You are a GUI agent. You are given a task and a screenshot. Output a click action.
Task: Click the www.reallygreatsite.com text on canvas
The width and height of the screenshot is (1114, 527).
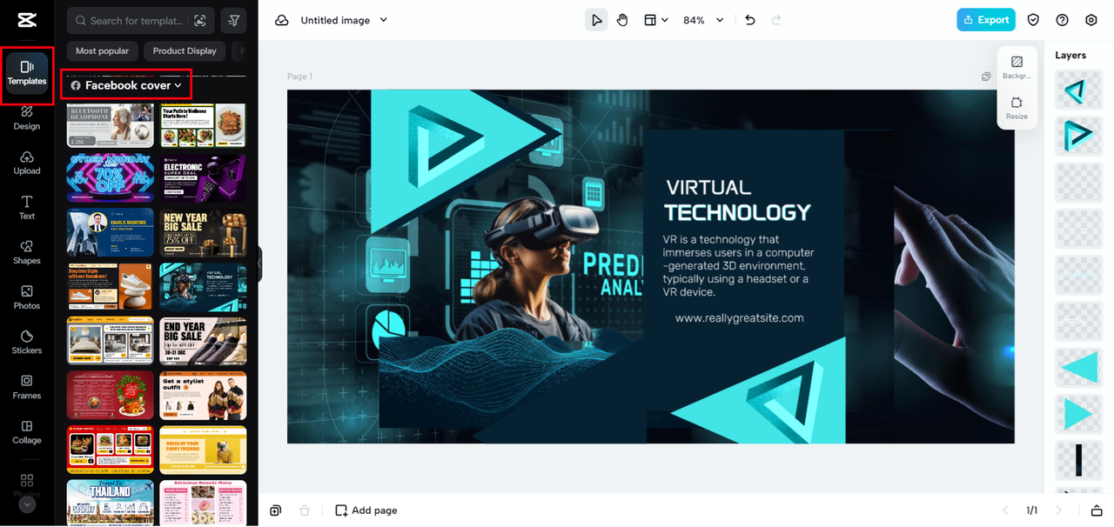point(739,318)
